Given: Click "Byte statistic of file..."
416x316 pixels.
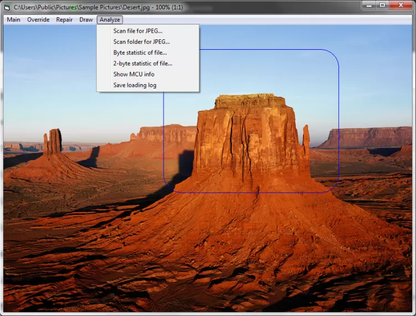Looking at the screenshot, I should [140, 53].
